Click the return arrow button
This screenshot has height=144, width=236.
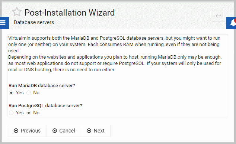click(x=219, y=16)
